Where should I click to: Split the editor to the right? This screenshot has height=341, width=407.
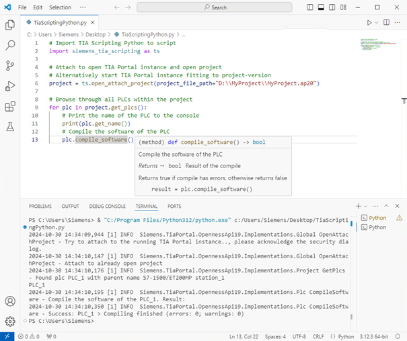click(x=387, y=23)
